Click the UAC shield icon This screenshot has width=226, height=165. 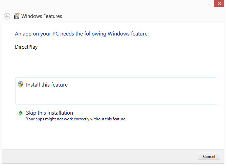pos(21,84)
